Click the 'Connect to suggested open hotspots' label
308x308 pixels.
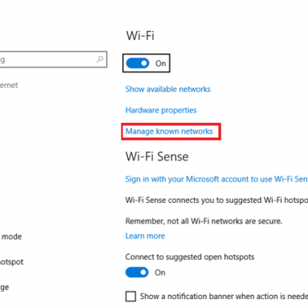(x=190, y=257)
